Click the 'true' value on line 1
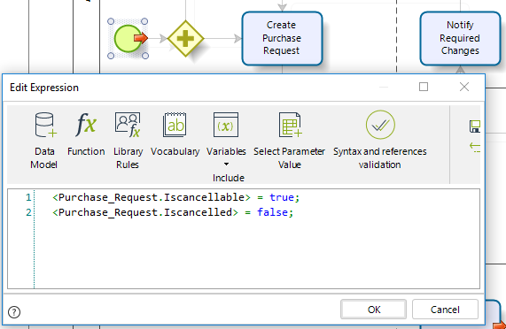The image size is (506, 329). (x=282, y=197)
